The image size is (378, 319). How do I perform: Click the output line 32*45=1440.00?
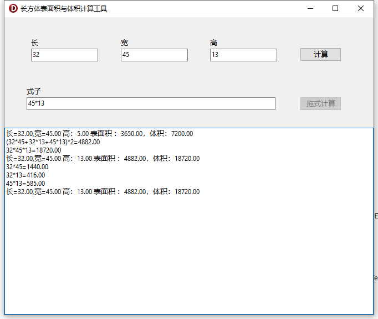(x=27, y=167)
